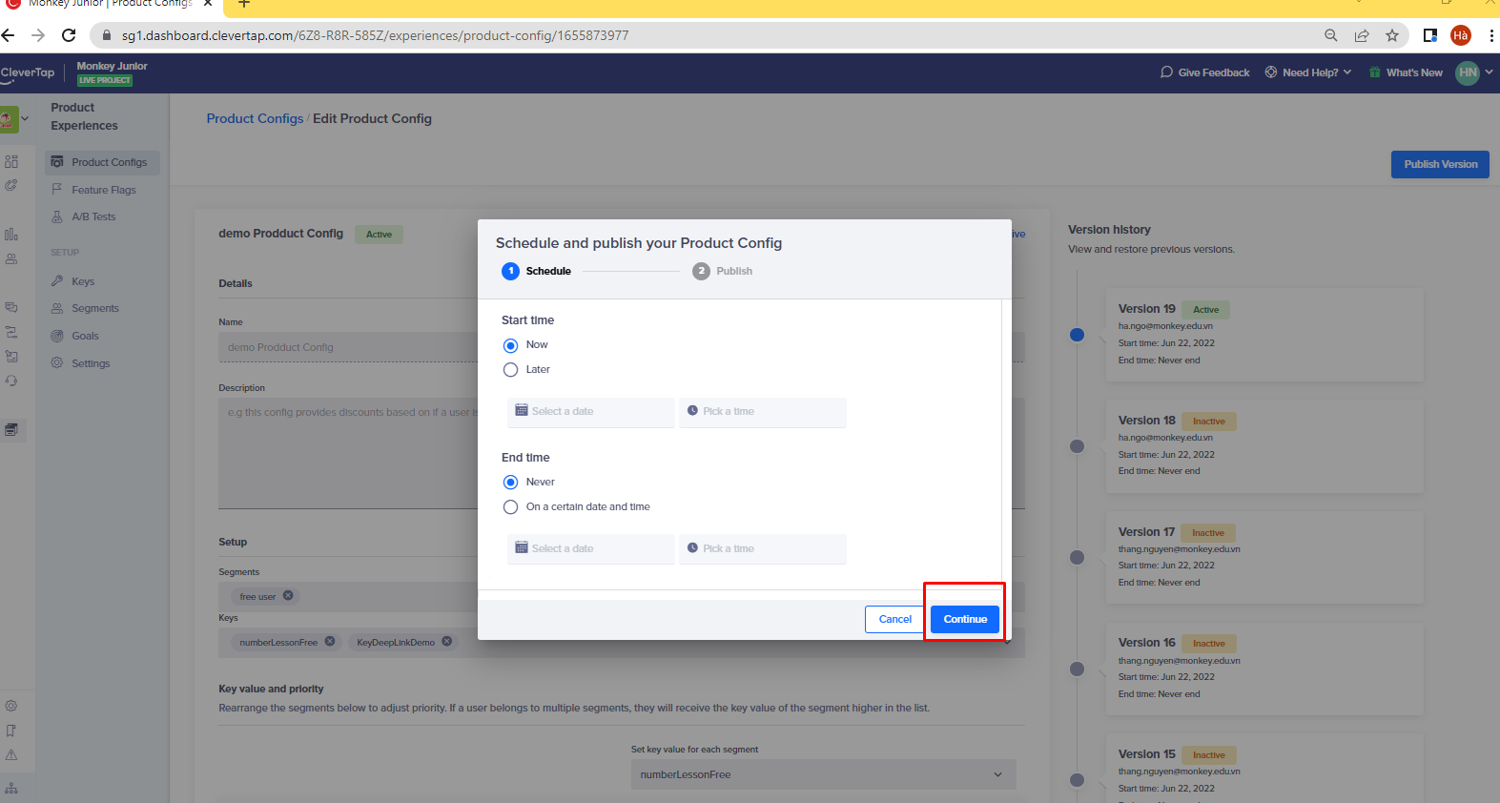The image size is (1500, 803).
Task: Open the Product Experiences icon in left rail
Action: (11, 429)
